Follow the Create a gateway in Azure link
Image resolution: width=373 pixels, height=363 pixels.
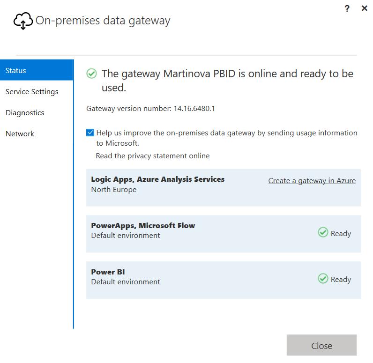pos(312,181)
